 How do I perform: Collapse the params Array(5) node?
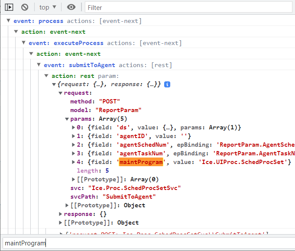(x=67, y=119)
